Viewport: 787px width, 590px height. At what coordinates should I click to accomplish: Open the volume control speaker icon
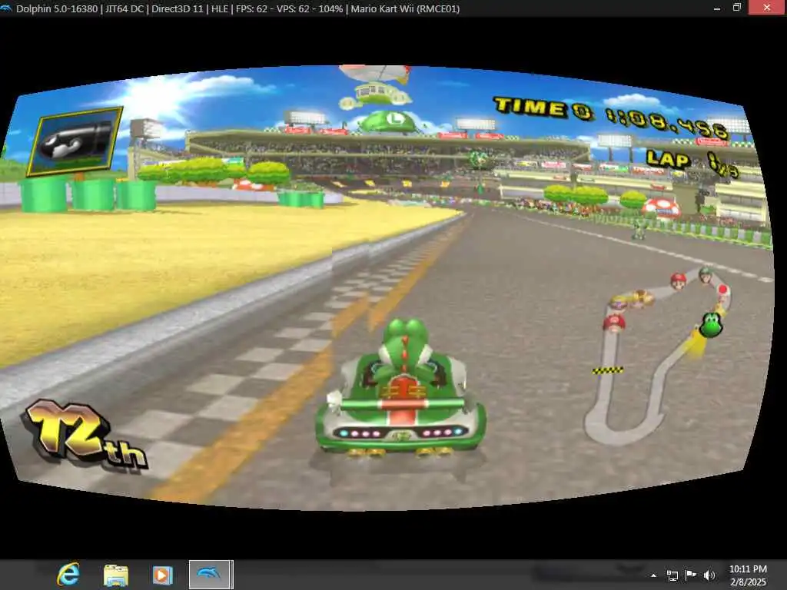point(709,575)
